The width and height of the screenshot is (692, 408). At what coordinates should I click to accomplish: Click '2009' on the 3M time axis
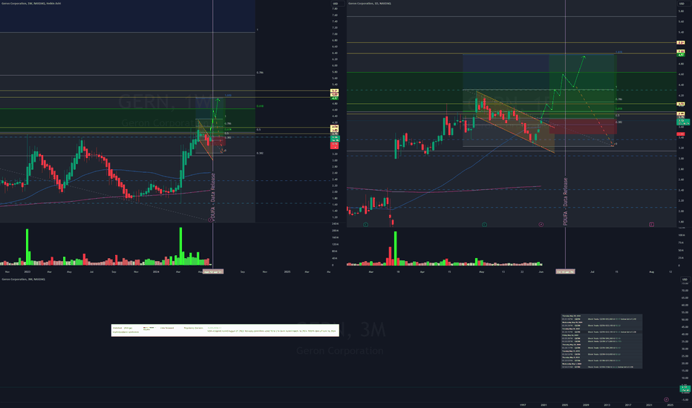pos(586,404)
